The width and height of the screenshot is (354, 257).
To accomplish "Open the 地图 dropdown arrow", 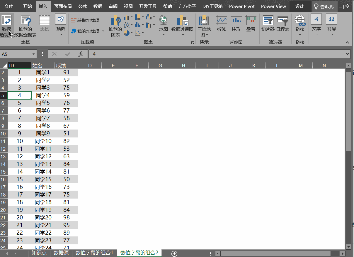I will click(x=164, y=35).
